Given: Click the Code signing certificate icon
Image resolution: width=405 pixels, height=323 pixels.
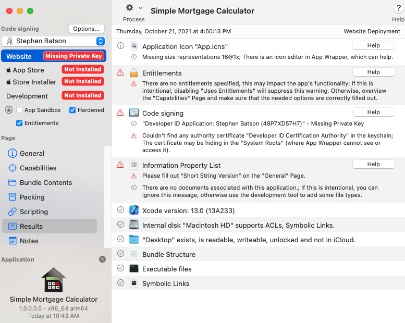Looking at the screenshot, I should [134, 113].
